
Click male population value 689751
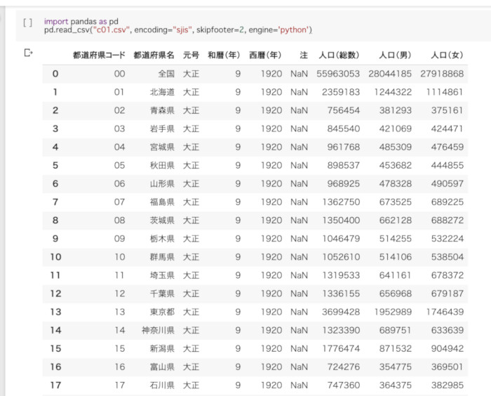pyautogui.click(x=396, y=331)
